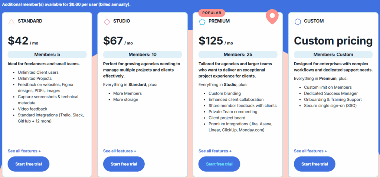Click the Premium plan pentagon icon
The height and width of the screenshot is (178, 380).
pyautogui.click(x=202, y=22)
